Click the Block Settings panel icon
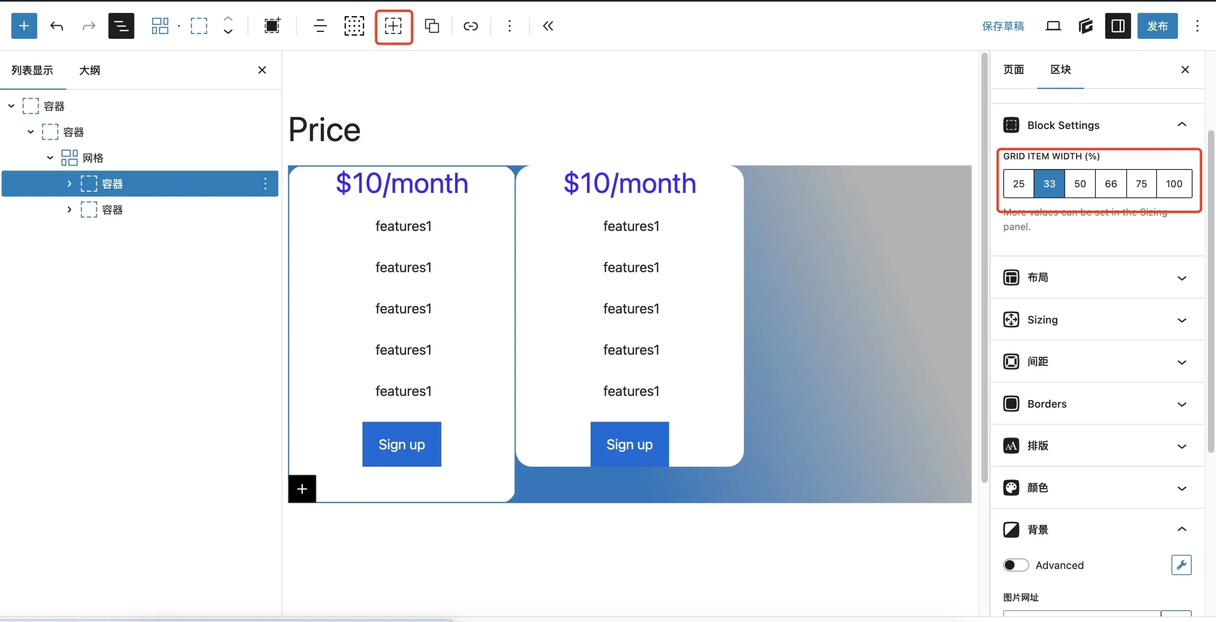 tap(1011, 124)
